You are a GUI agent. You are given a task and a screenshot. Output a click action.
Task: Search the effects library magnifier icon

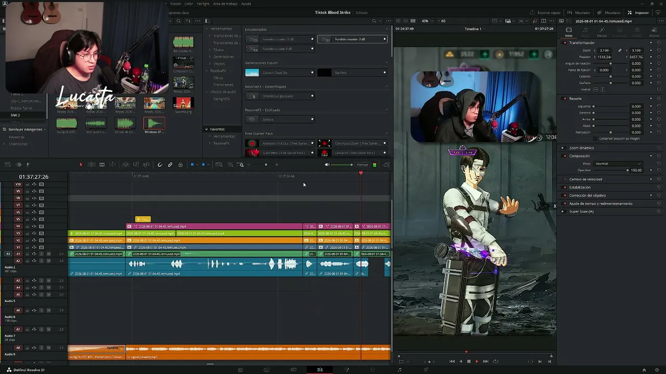point(374,21)
